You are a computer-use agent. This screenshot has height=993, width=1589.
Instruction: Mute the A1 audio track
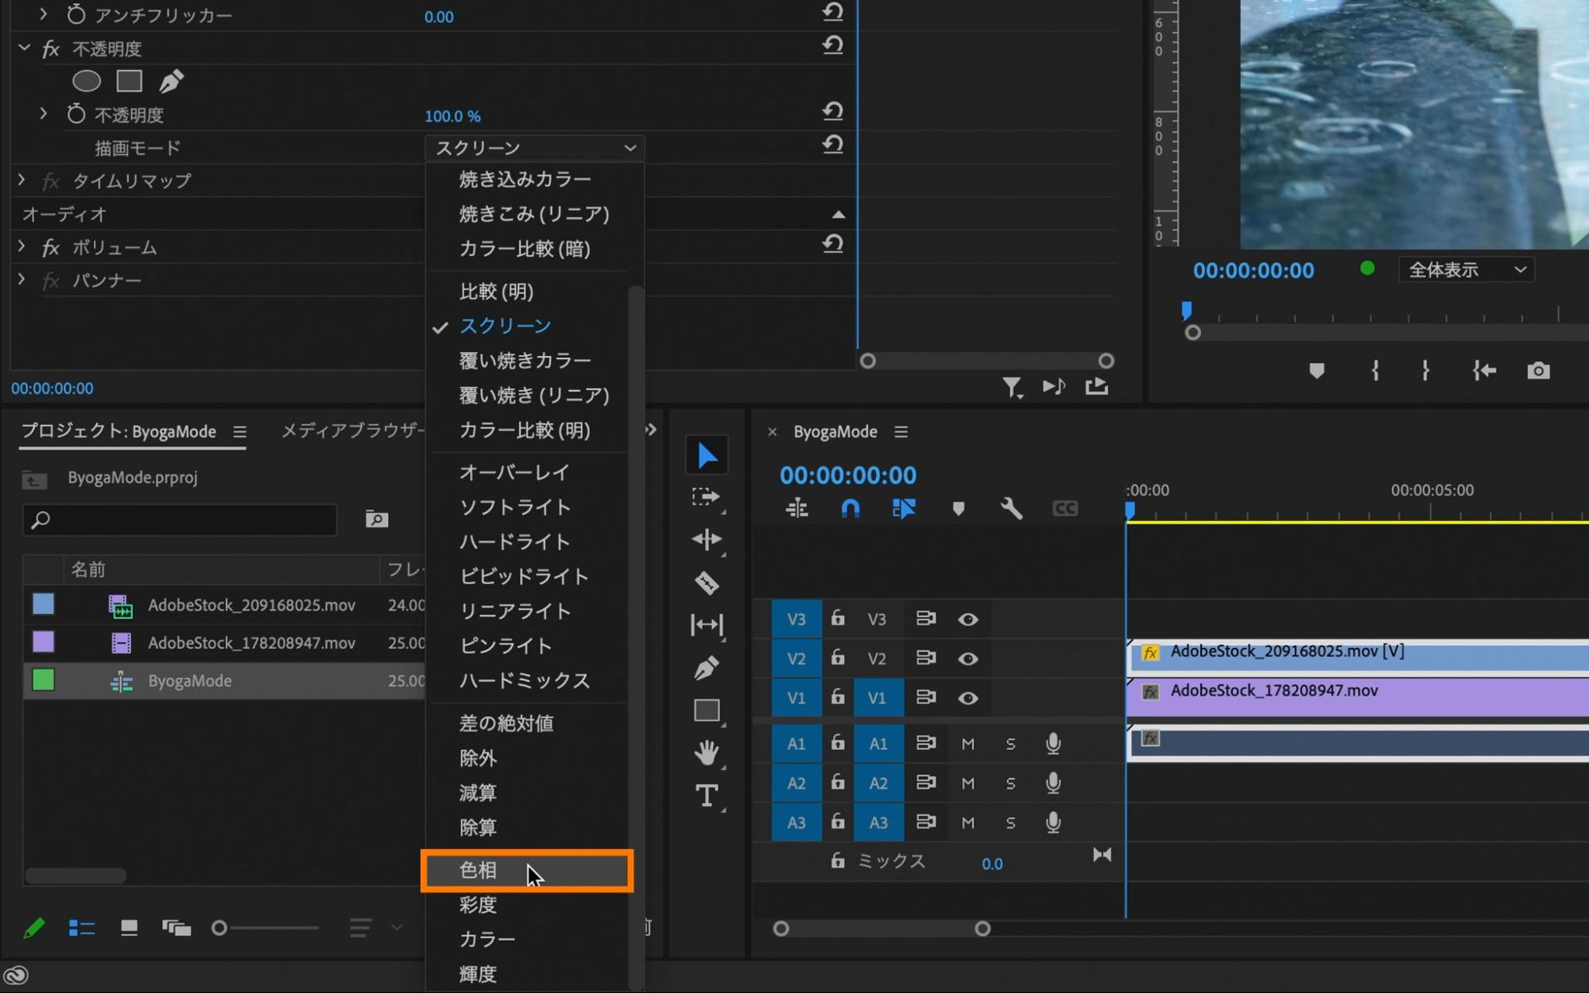coord(967,744)
